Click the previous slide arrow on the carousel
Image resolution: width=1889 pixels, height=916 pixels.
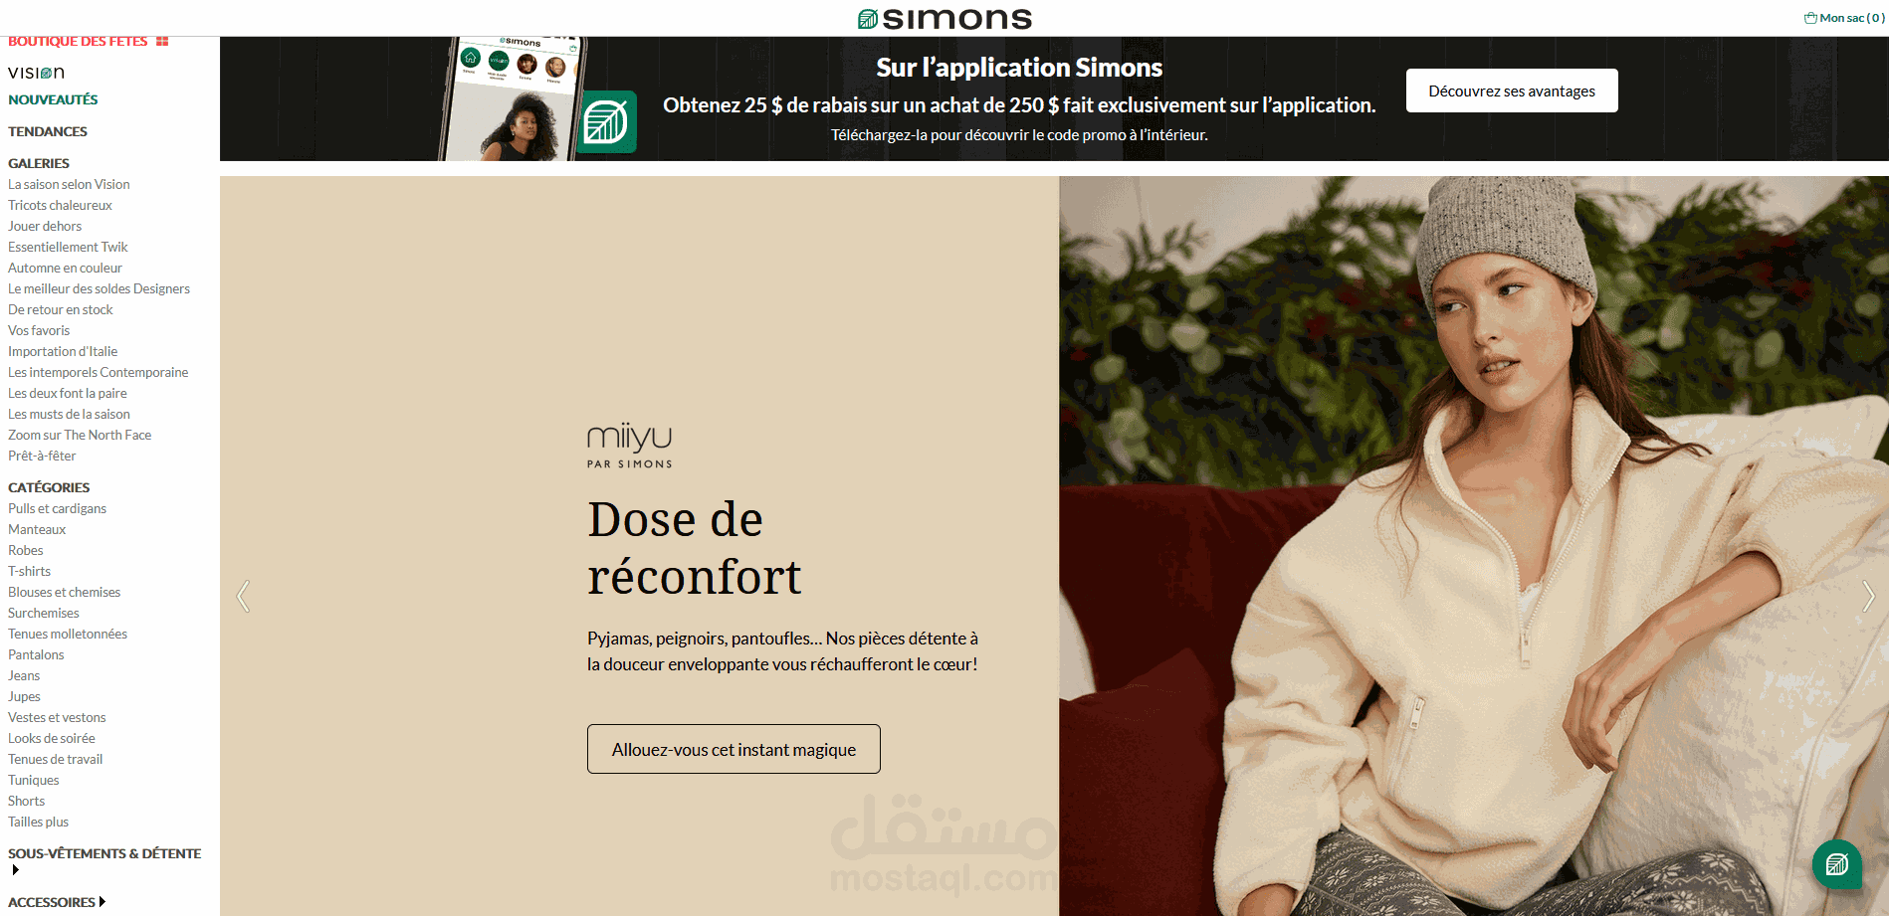(x=243, y=596)
